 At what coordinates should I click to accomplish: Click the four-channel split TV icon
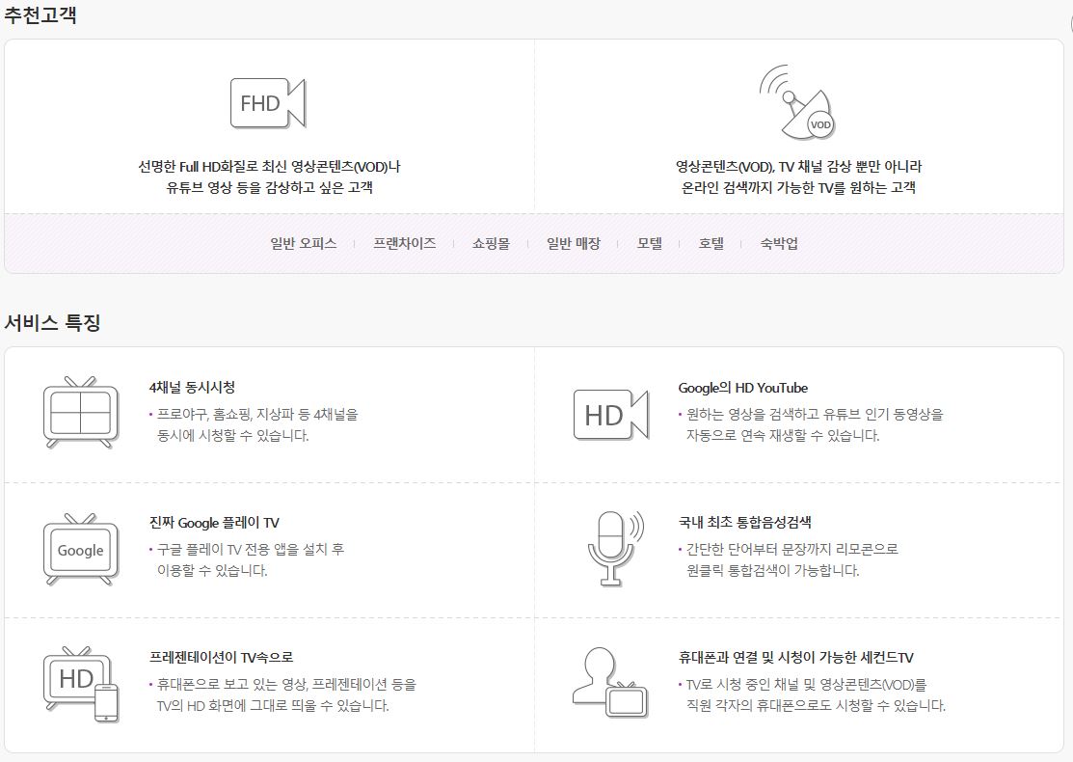click(x=81, y=412)
